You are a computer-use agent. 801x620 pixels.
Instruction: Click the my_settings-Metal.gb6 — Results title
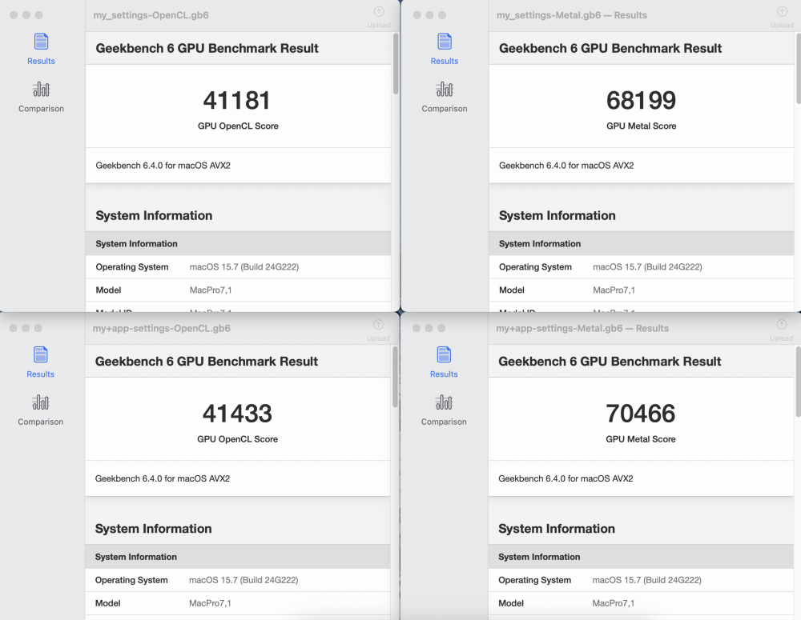point(572,15)
